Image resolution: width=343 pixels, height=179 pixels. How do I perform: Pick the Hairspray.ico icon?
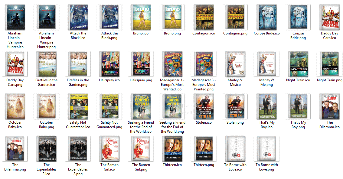(x=109, y=64)
